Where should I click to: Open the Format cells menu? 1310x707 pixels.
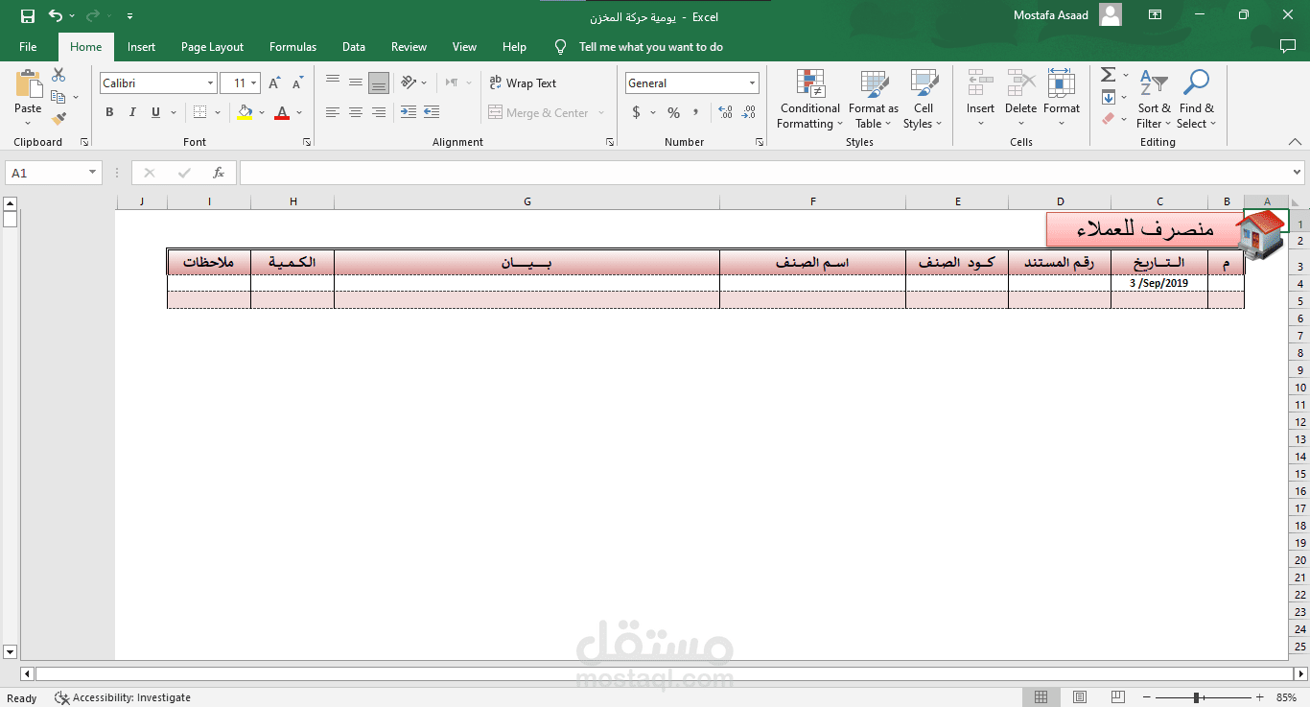pyautogui.click(x=1062, y=99)
